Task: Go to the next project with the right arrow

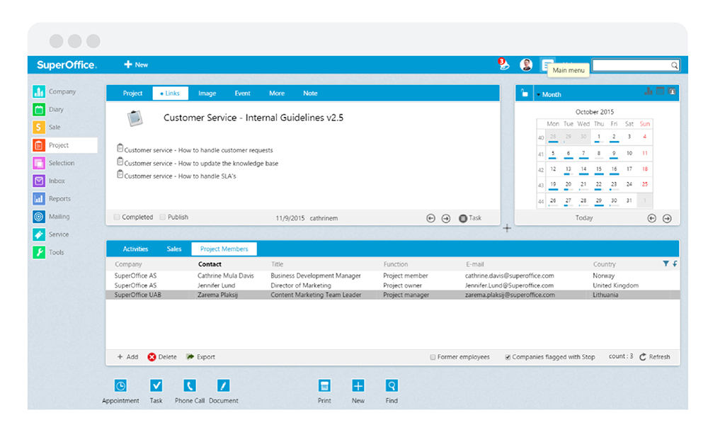Action: tap(446, 219)
